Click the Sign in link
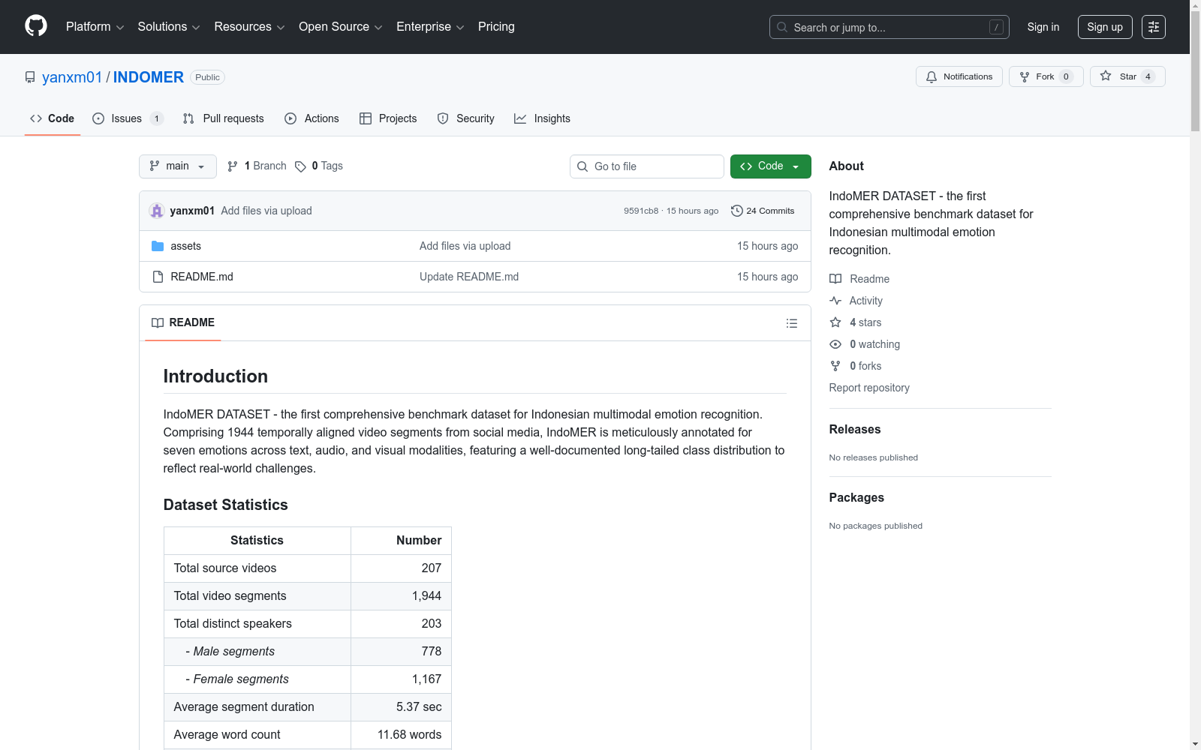This screenshot has width=1201, height=750. 1043,27
